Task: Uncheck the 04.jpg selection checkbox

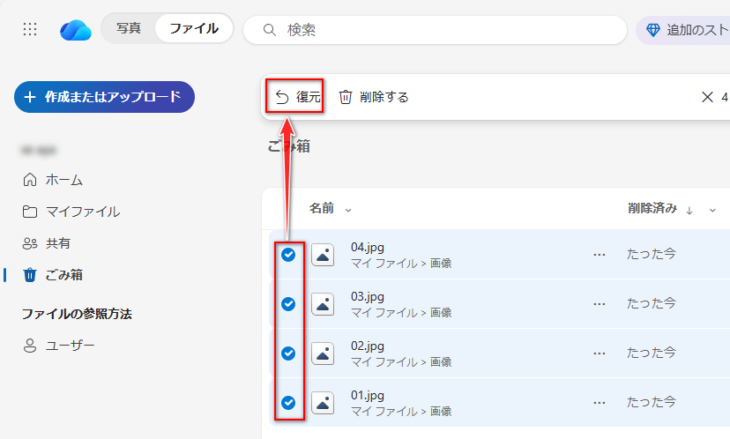Action: (288, 255)
